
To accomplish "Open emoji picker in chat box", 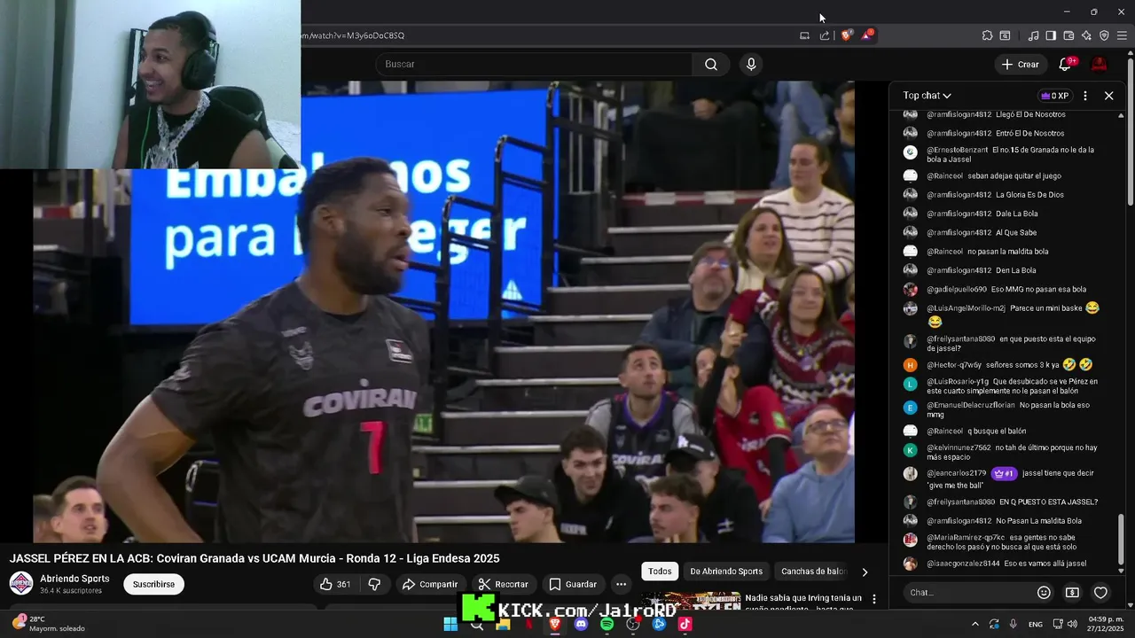I will 1044,592.
